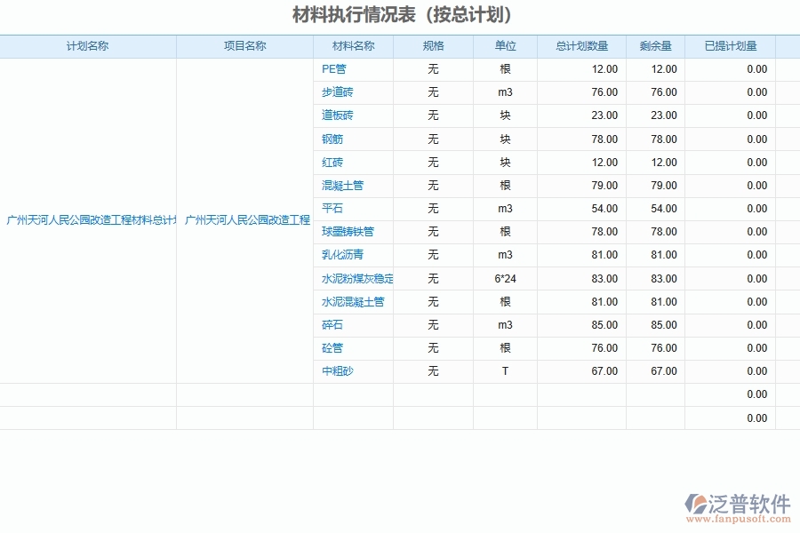800x533 pixels.
Task: Click the 剩余量 column header
Action: click(655, 46)
